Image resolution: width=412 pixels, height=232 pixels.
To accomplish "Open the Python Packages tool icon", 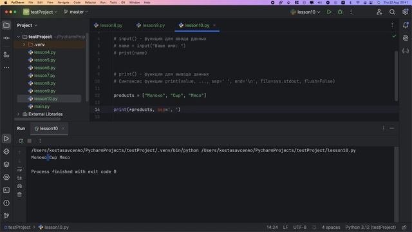I will (6, 151).
